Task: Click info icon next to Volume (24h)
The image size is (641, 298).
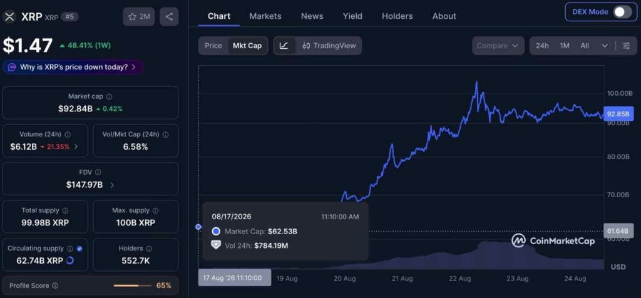Action: pyautogui.click(x=68, y=135)
